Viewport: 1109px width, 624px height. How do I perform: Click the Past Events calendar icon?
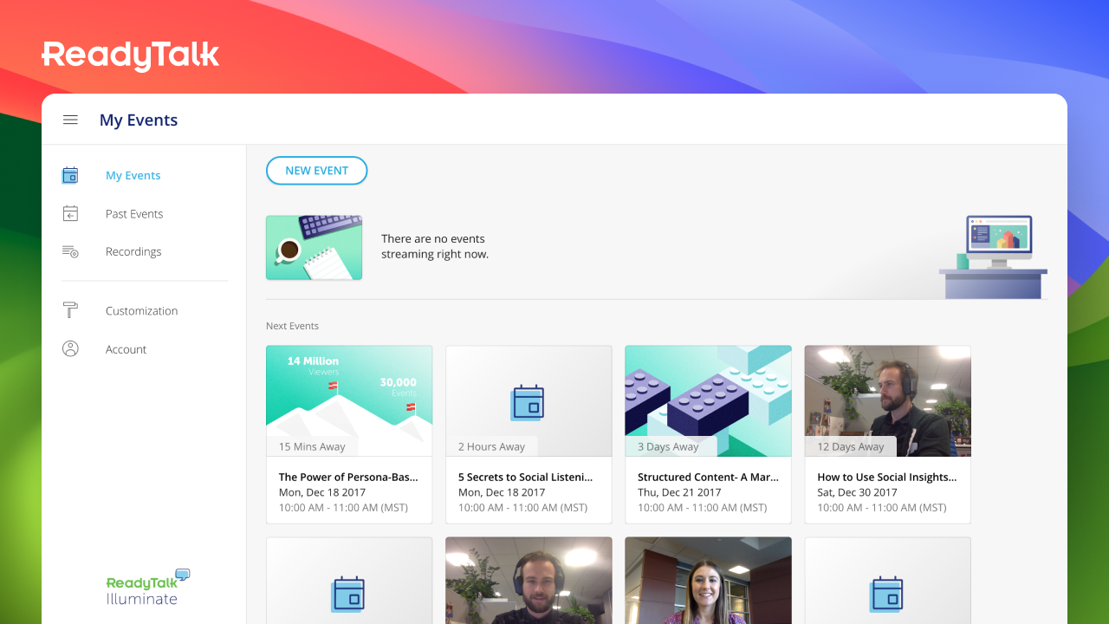(70, 213)
